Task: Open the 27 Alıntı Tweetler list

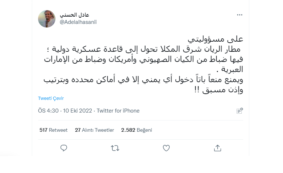Action: (x=94, y=130)
